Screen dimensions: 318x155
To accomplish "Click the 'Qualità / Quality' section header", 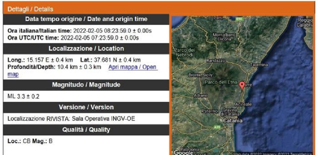I will (x=86, y=130).
